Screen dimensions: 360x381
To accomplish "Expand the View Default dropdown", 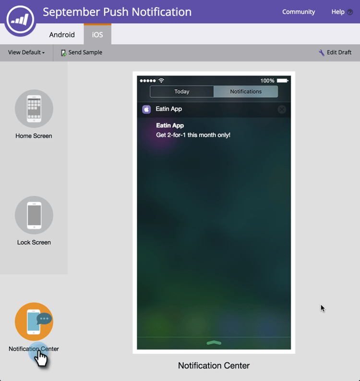I will point(26,52).
